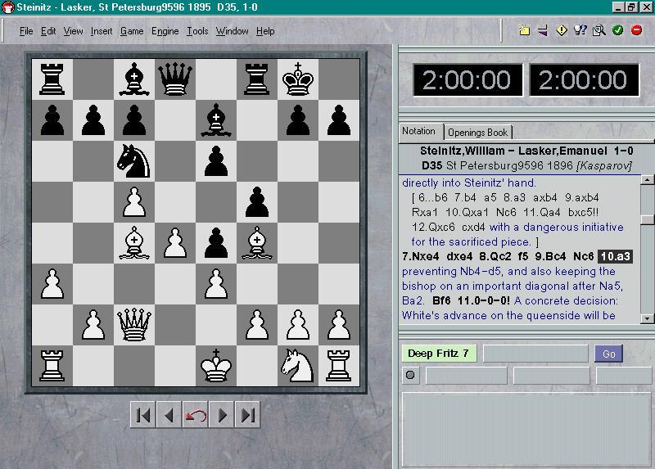
Task: Jump to the end of the game
Action: 247,416
